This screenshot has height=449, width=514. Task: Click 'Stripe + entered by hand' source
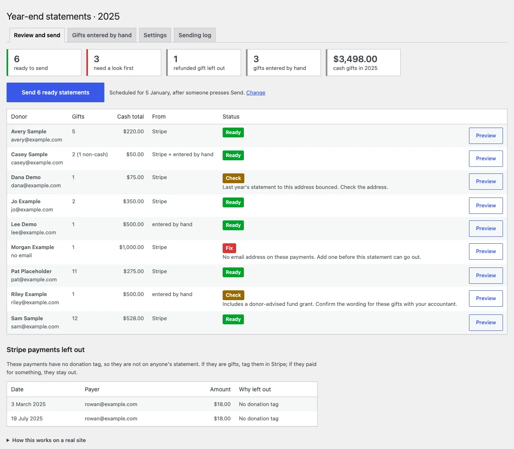183,155
